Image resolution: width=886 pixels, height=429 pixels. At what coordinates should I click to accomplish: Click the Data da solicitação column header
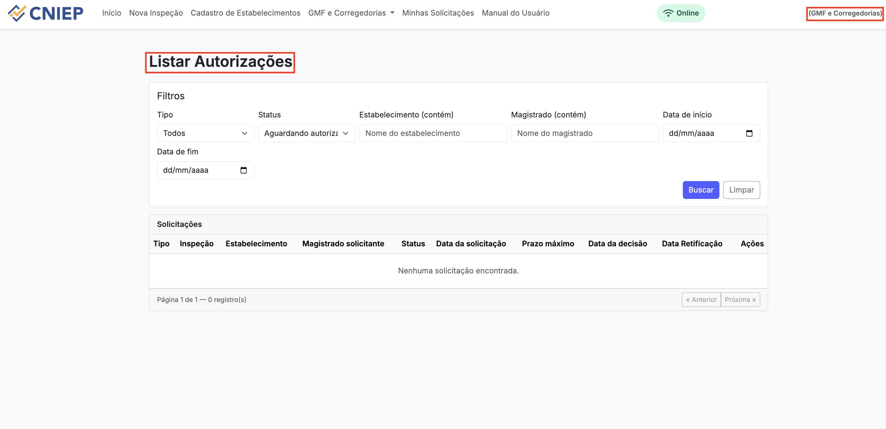(x=471, y=244)
